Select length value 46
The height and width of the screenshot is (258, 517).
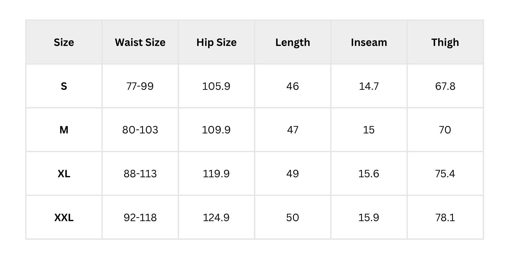pyautogui.click(x=293, y=86)
